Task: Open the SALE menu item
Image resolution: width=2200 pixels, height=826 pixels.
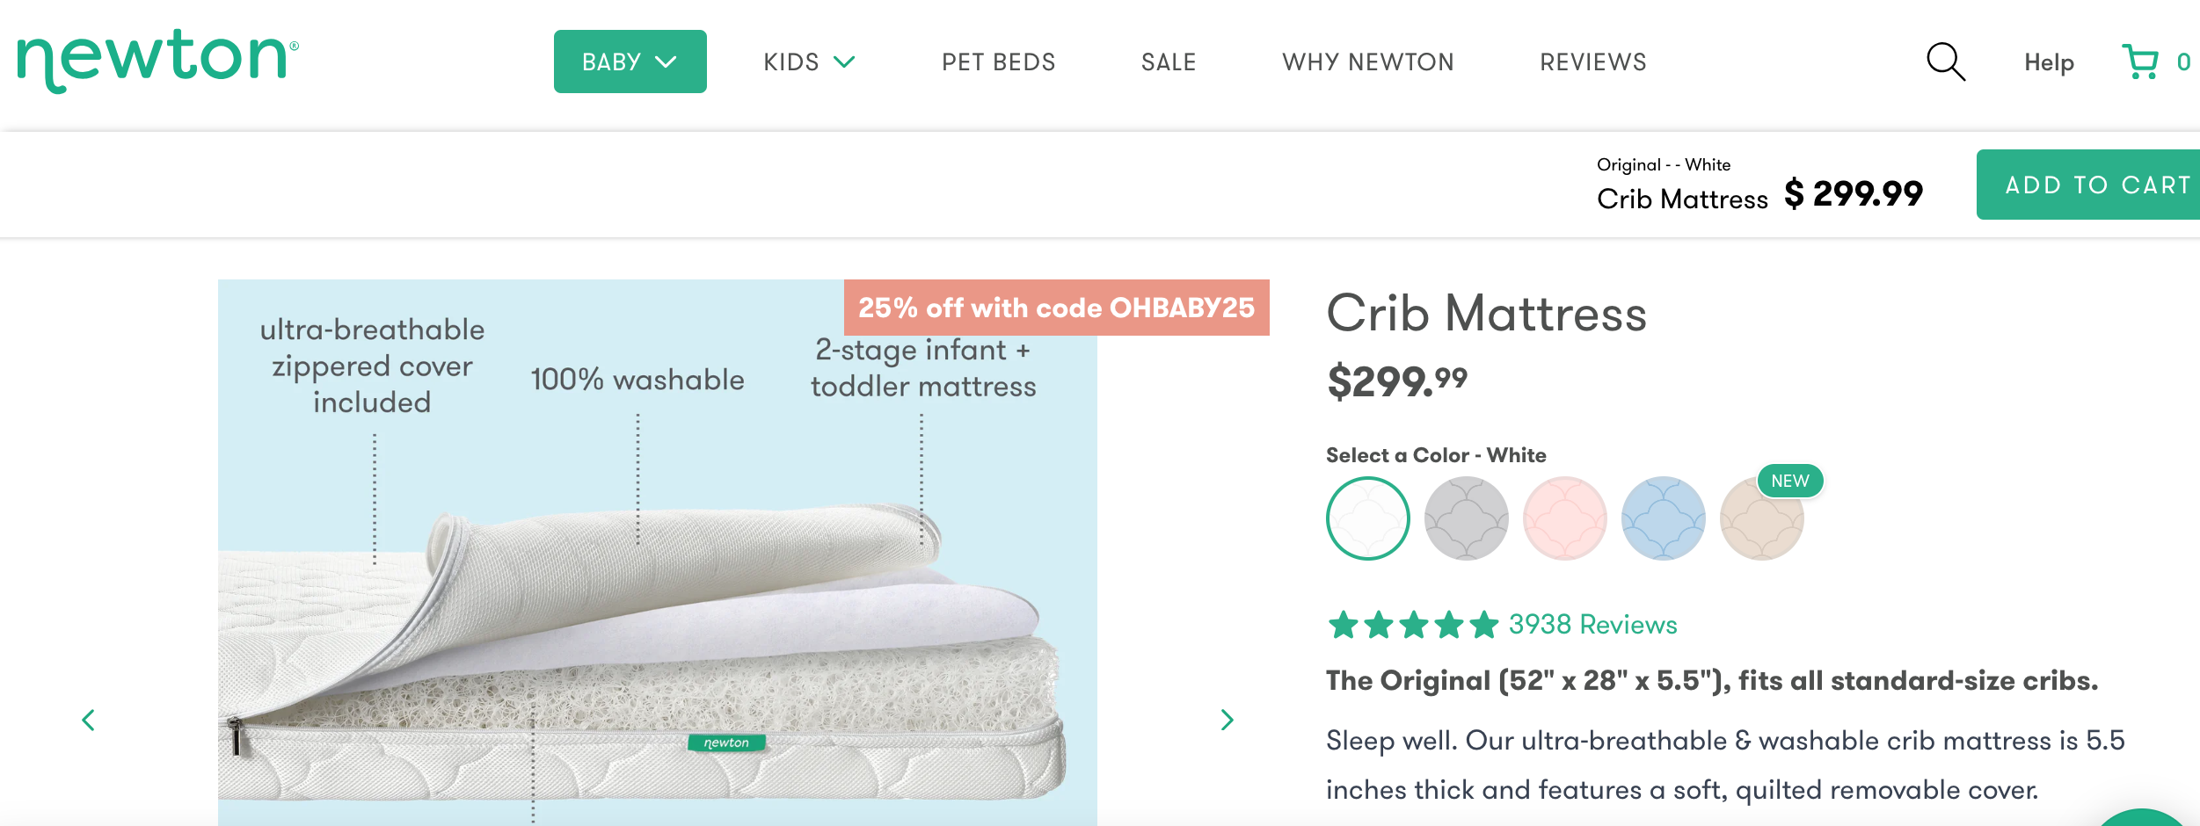Action: click(x=1168, y=62)
